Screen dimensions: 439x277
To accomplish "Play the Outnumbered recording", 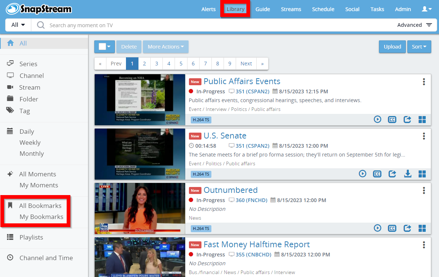I will click(x=377, y=228).
